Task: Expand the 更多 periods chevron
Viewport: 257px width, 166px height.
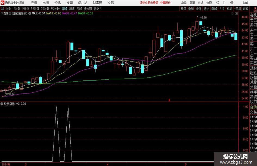Action: coord(100,8)
